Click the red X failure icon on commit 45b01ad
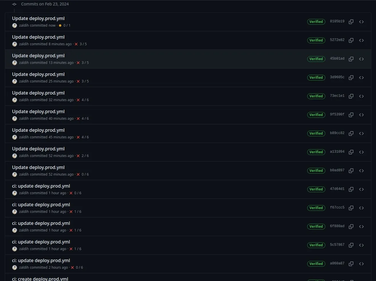This screenshot has height=281, width=376. [x=78, y=62]
